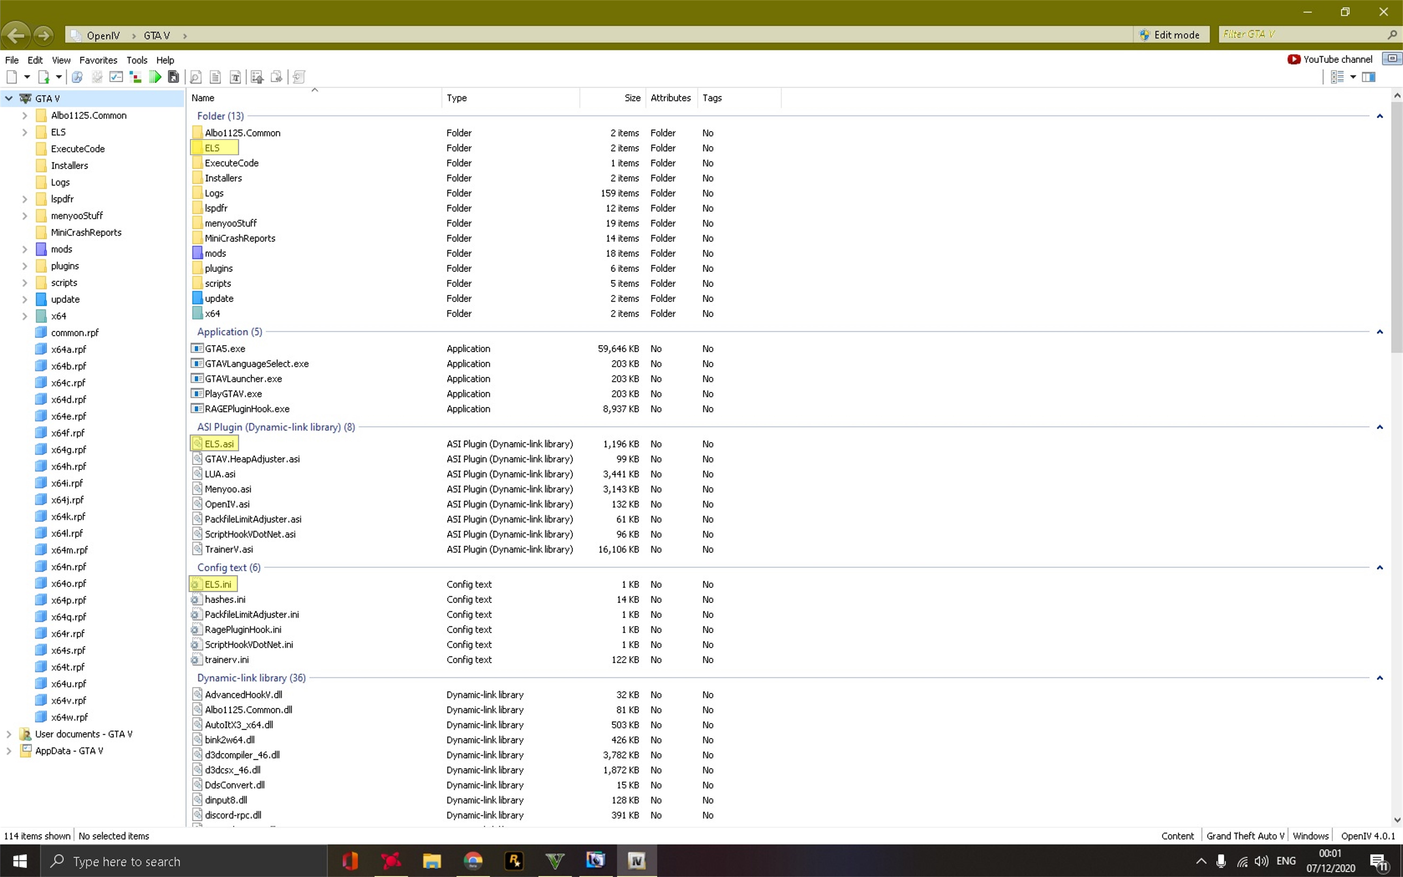Expand the mods folder in tree
1403x877 pixels.
click(24, 249)
